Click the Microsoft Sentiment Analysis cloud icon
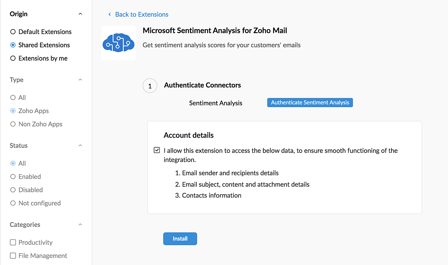The height and width of the screenshot is (265, 448). coord(118,43)
